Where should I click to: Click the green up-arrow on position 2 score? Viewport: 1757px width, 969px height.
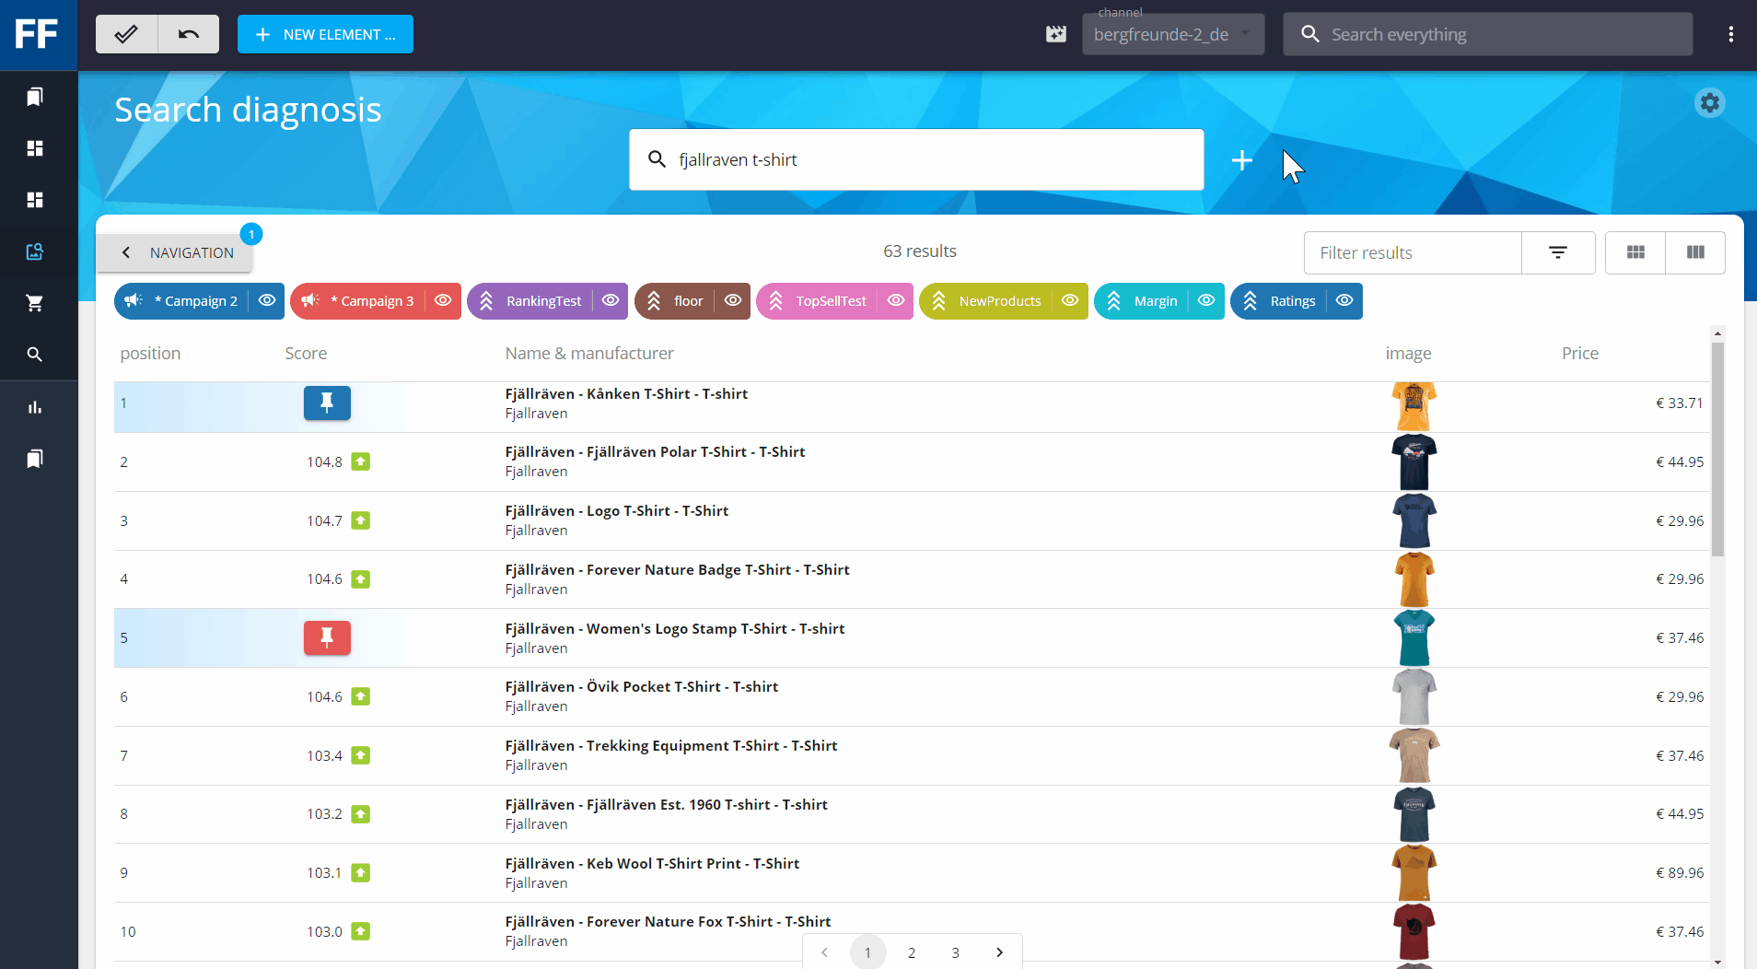(361, 461)
